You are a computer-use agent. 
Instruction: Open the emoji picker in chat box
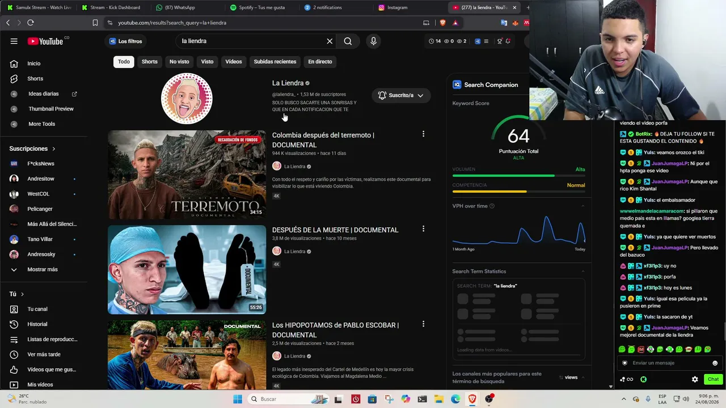tap(715, 363)
